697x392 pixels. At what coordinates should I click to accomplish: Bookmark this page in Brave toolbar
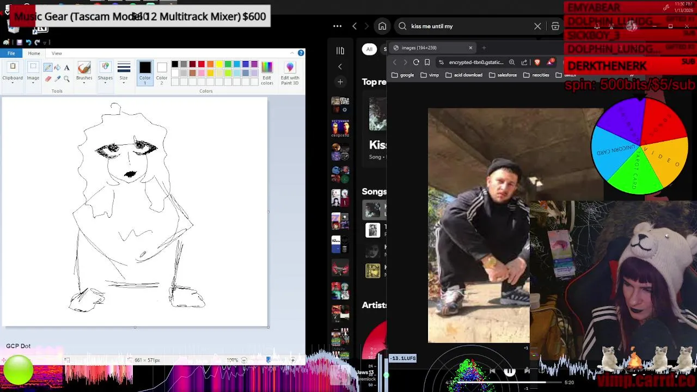pos(427,62)
